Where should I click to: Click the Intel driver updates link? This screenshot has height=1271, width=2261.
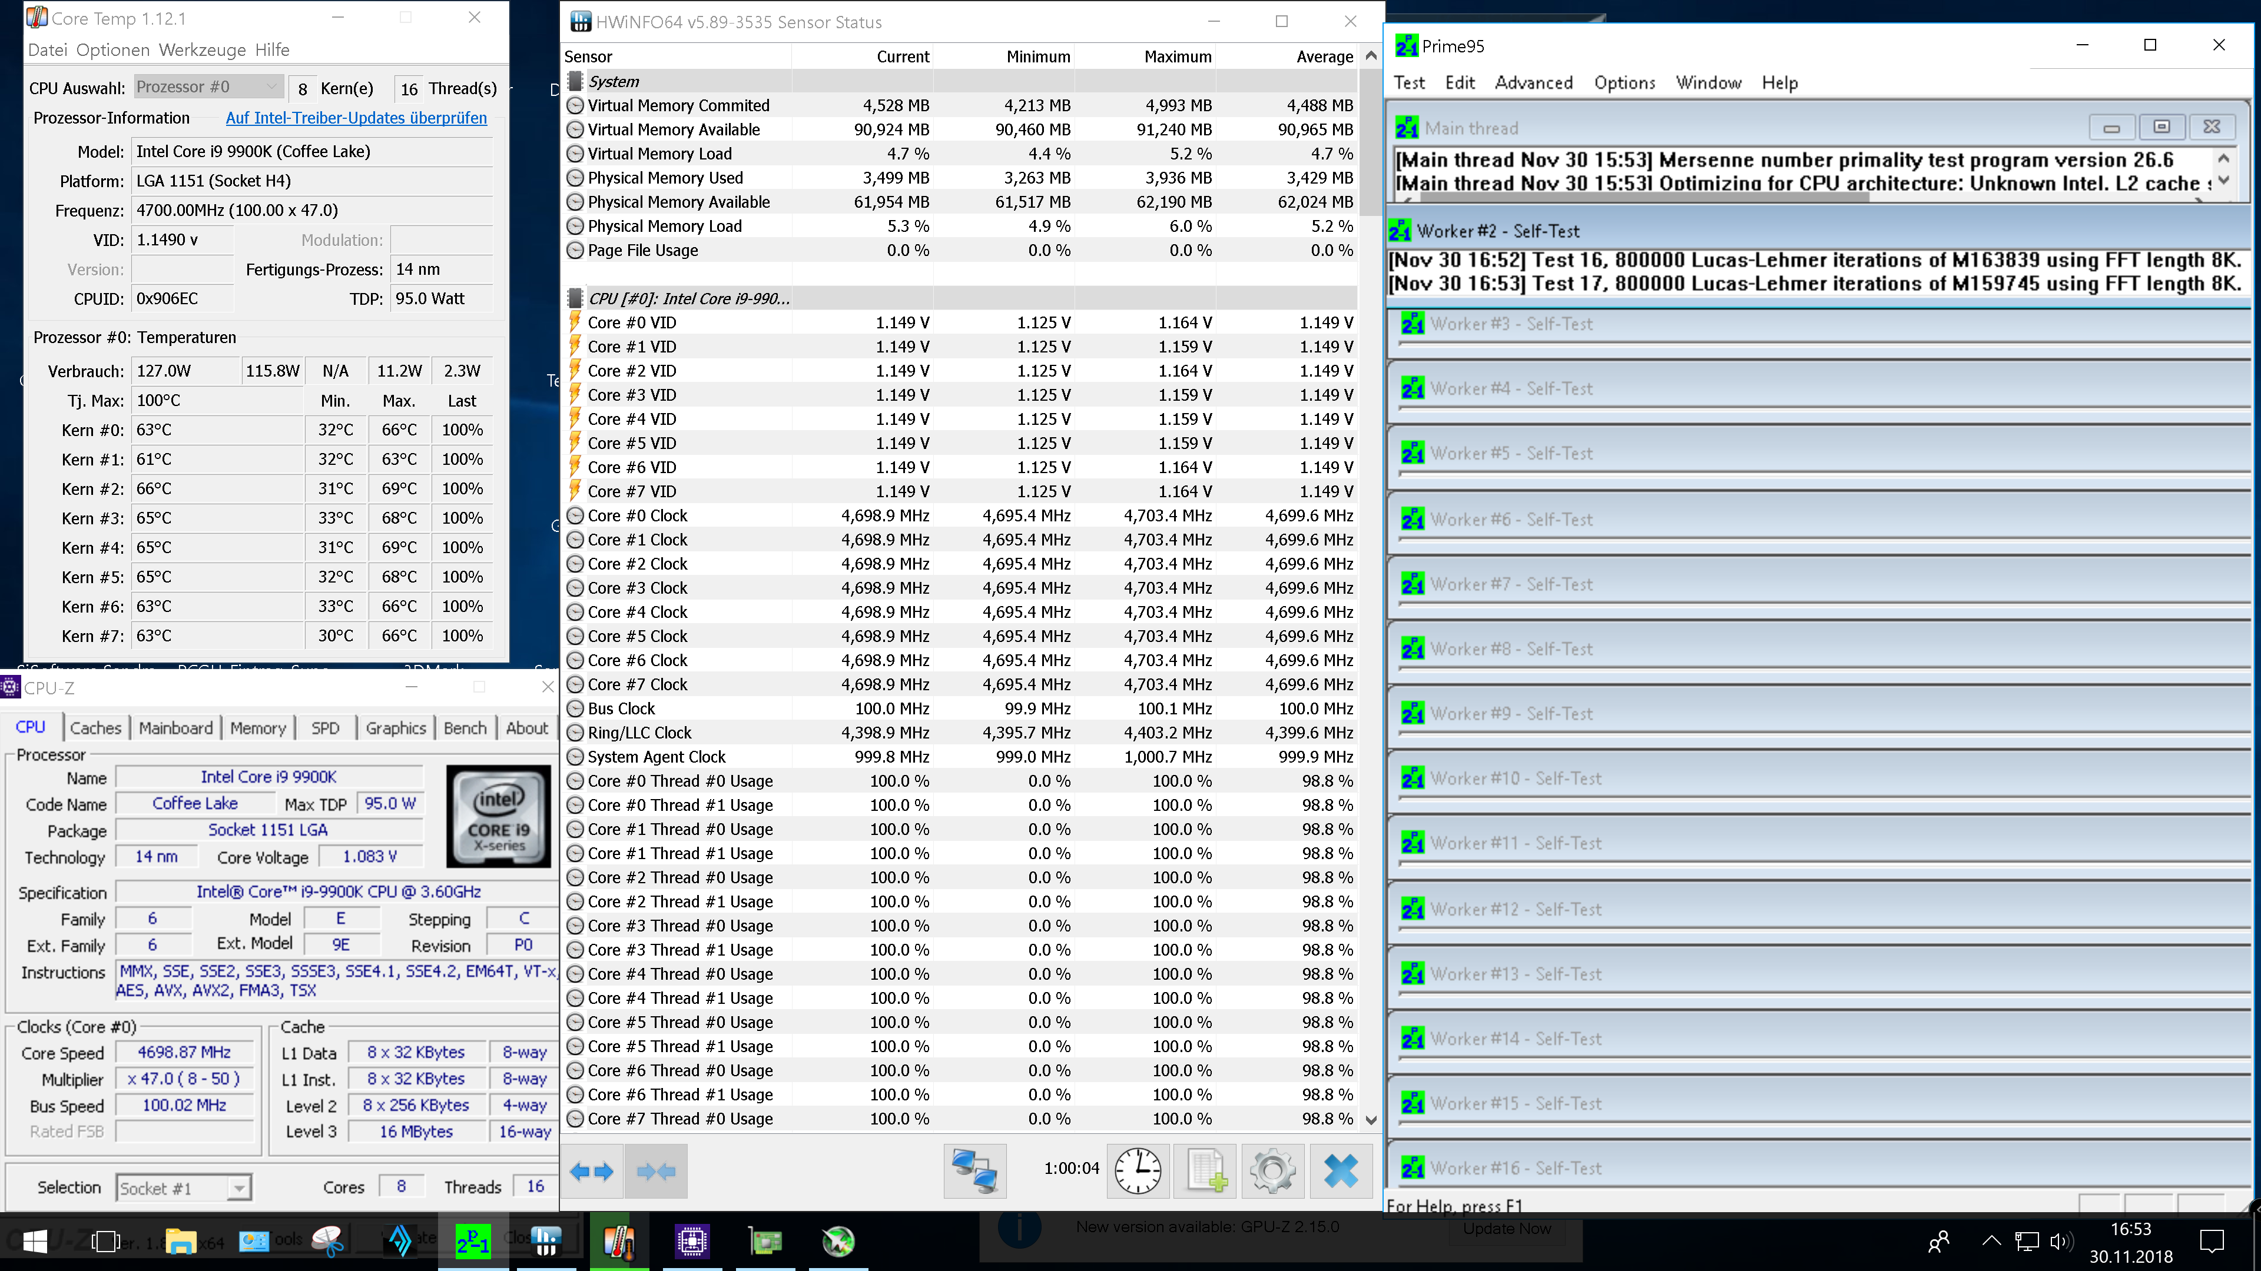tap(356, 118)
